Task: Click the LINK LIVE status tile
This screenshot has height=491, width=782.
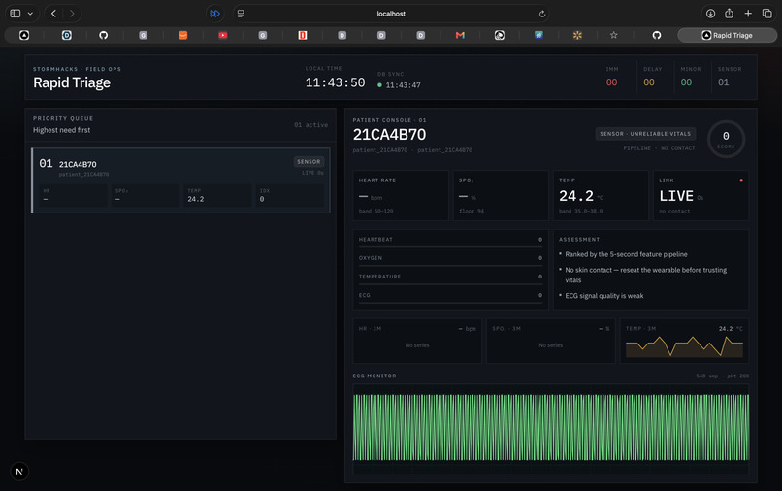Action: pos(701,196)
